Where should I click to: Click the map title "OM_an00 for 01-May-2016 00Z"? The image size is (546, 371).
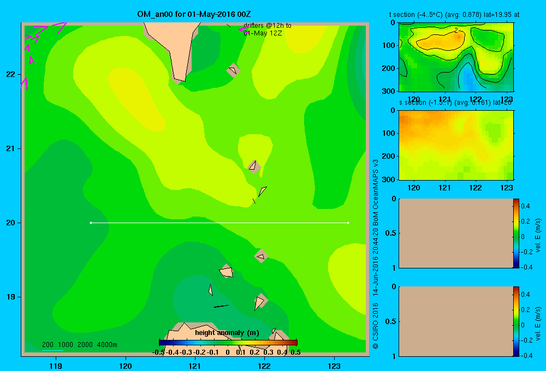(194, 14)
